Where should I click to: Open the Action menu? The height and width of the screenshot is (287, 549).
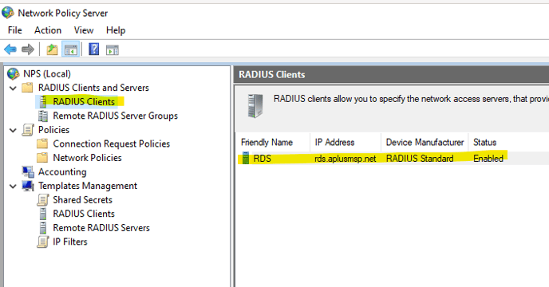(x=48, y=30)
